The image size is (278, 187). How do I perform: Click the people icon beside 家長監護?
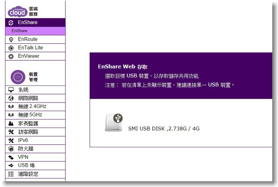[11, 123]
